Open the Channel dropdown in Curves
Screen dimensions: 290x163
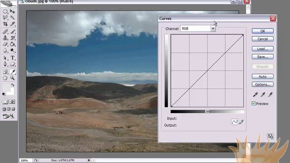213,29
